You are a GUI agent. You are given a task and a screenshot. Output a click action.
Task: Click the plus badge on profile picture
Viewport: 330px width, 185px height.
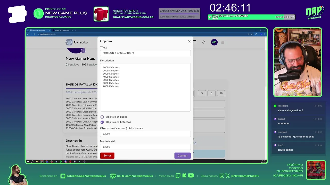point(83,51)
